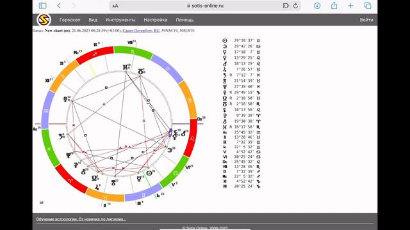Select the Mercury glyph in the chart wheel
Screen dimensions: 410x230
pos(140,179)
